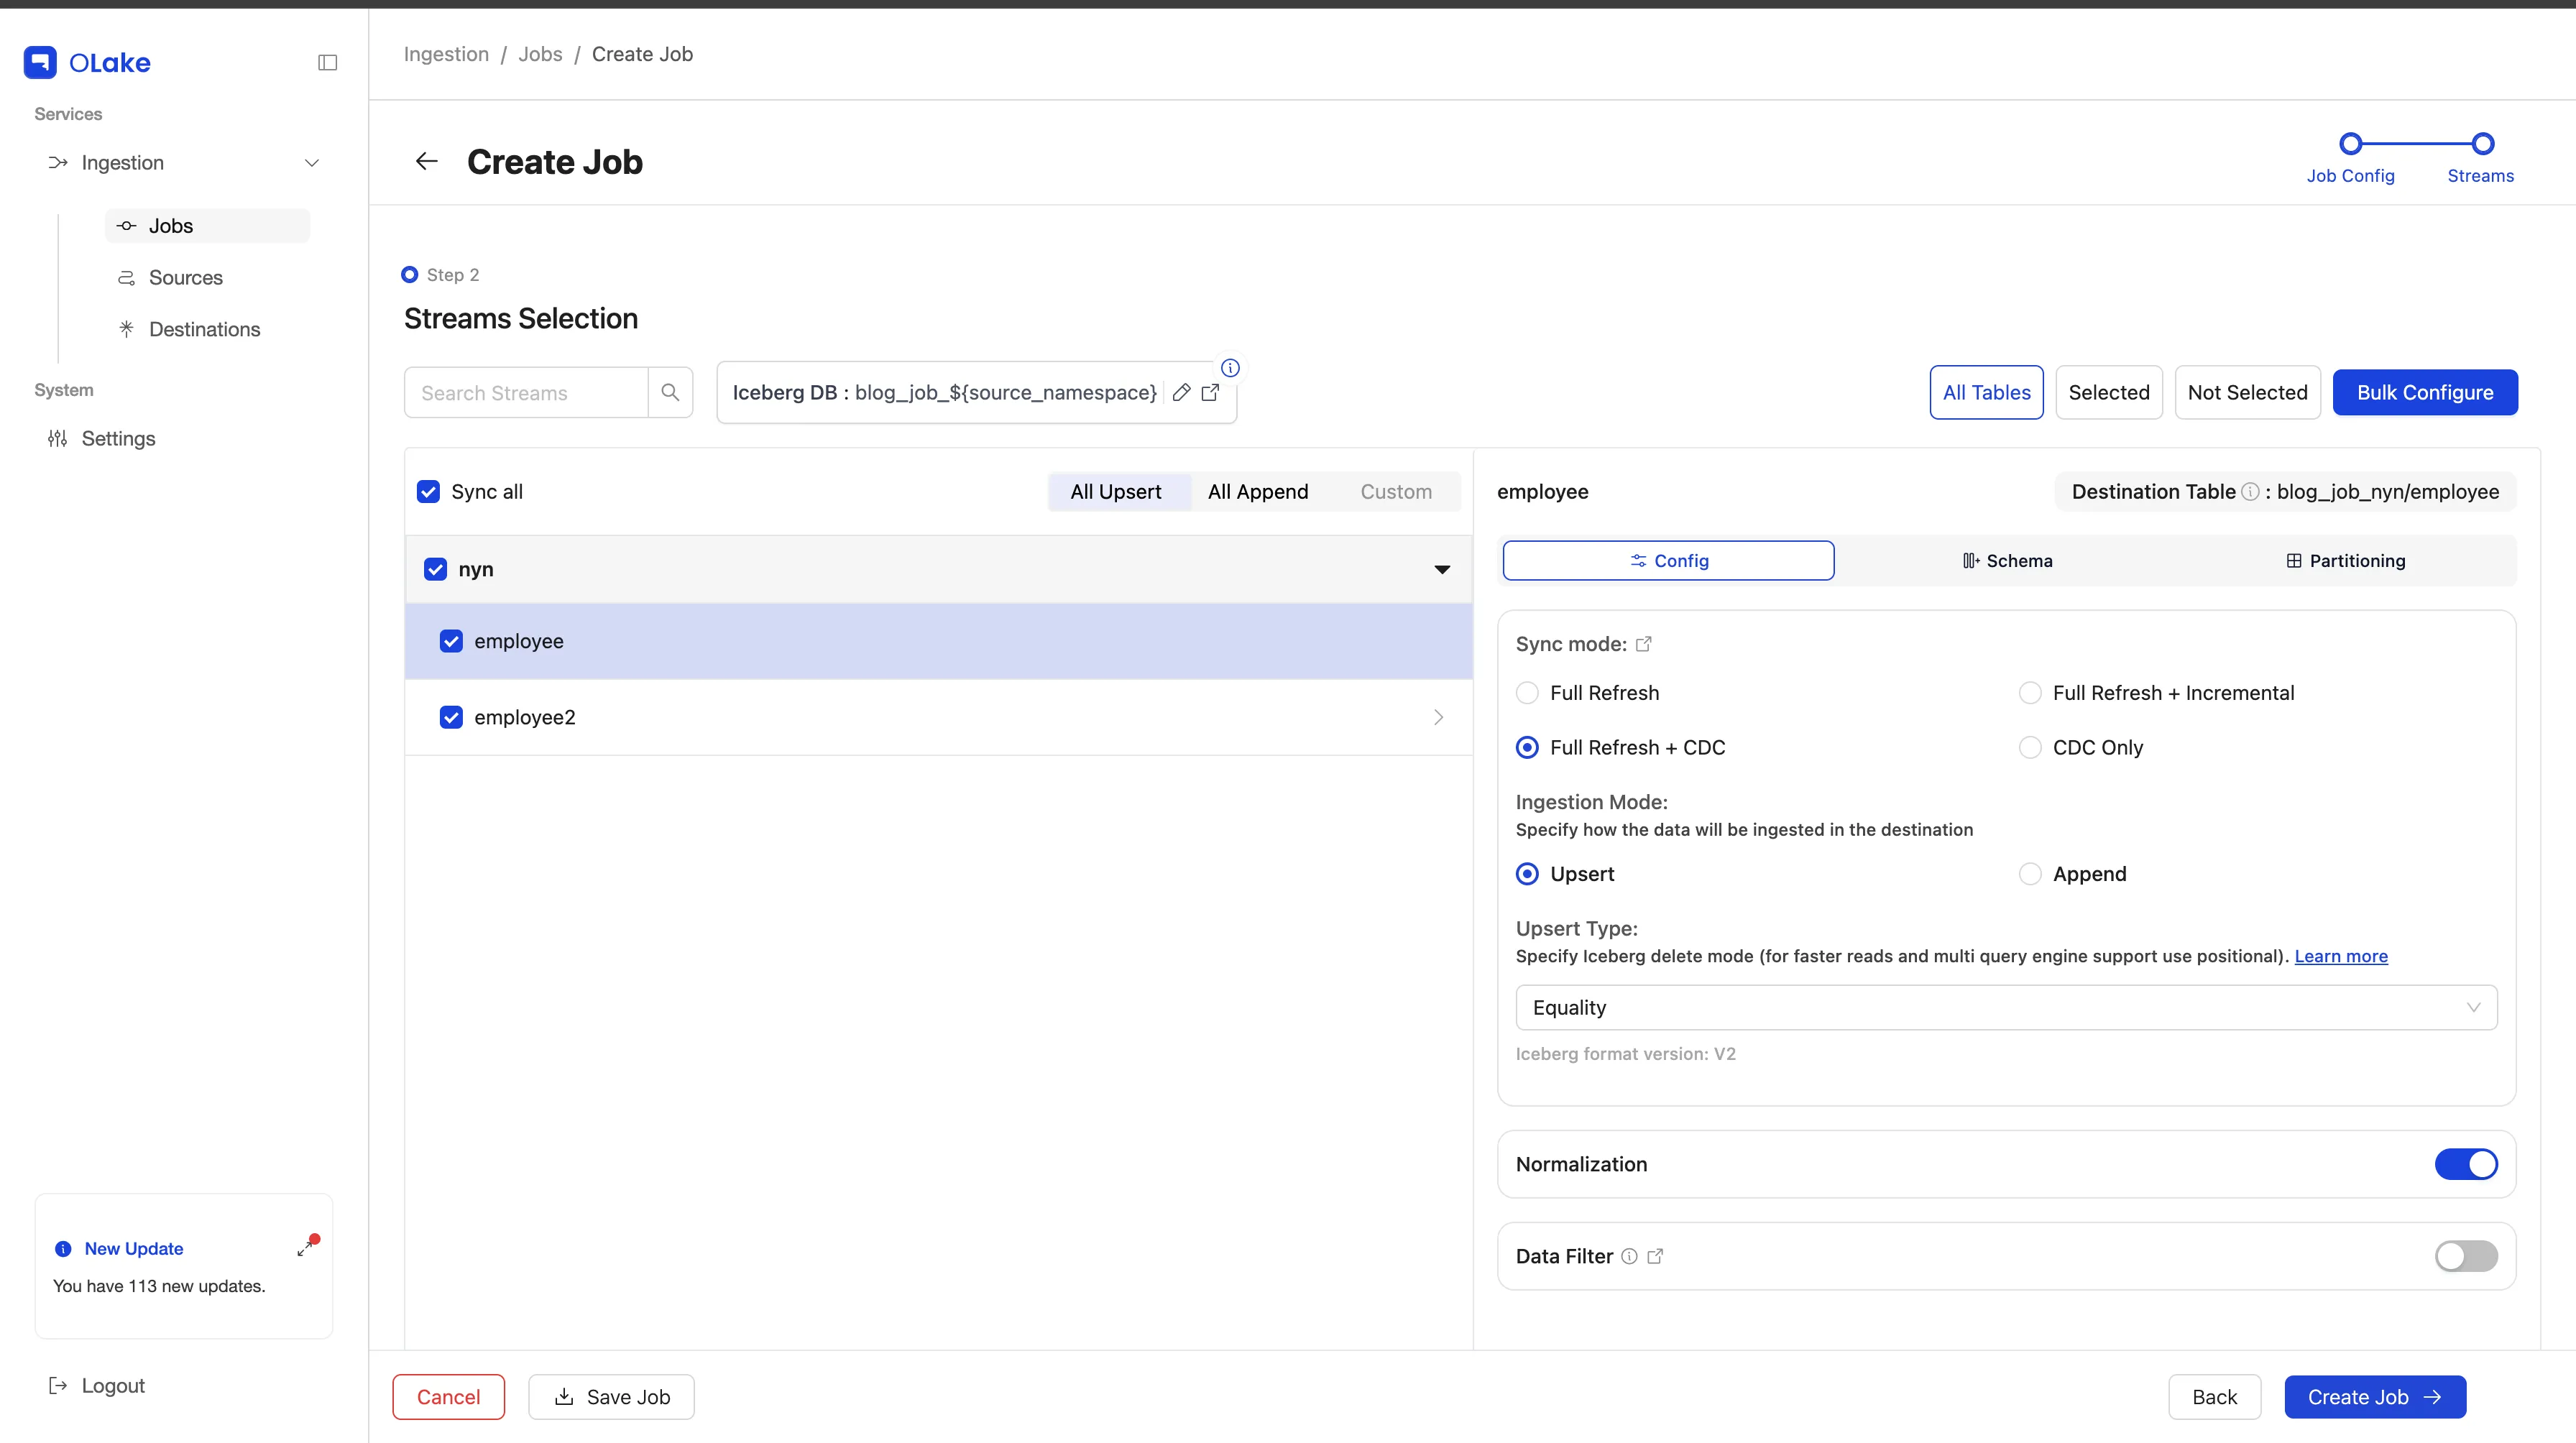Open Sources in the sidebar

click(185, 277)
